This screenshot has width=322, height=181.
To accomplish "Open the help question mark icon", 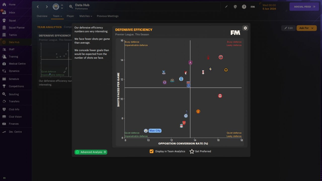I will coord(244,7).
